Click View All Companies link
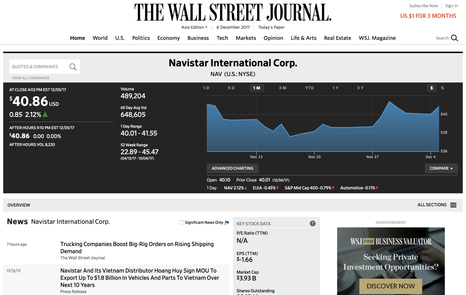This screenshot has width=466, height=295. pos(31,78)
